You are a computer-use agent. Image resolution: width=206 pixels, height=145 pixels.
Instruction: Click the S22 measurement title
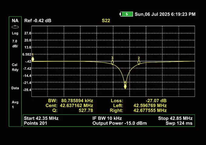[106, 21]
